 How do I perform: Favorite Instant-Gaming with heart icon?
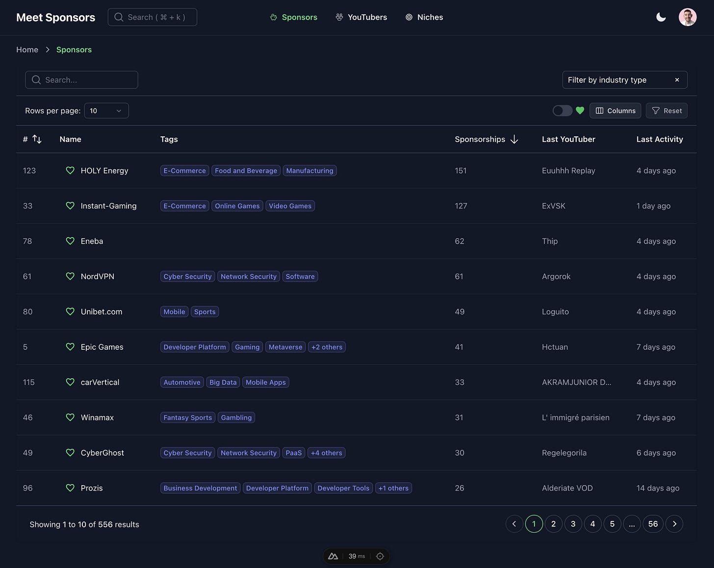pos(70,206)
